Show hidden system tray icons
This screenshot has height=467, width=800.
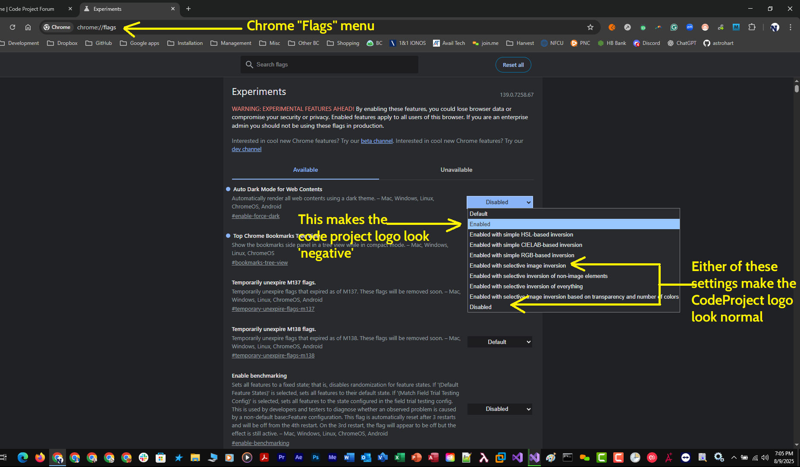coord(734,458)
